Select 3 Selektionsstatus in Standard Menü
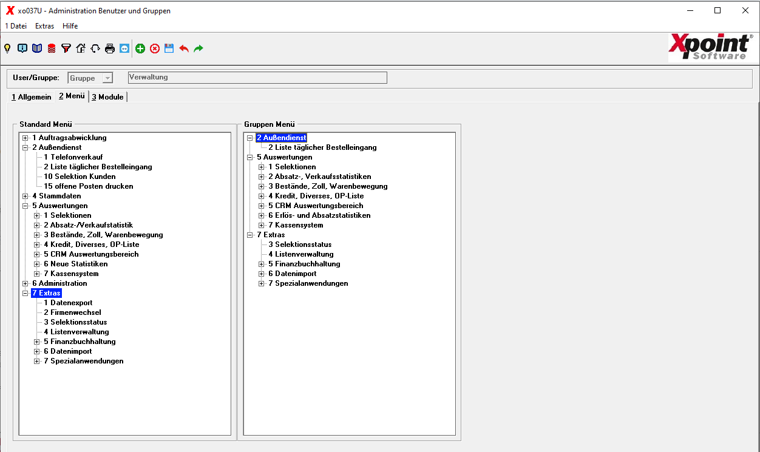Screen dimensions: 760x452 75,322
